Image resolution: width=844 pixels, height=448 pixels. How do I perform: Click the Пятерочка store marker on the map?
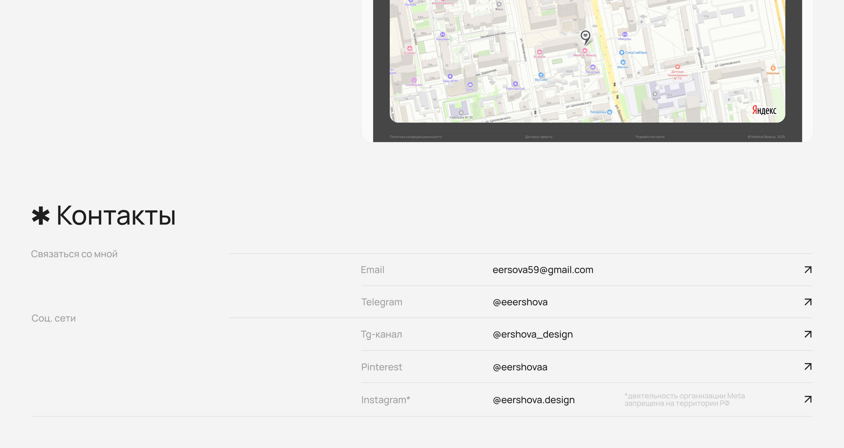(601, 112)
